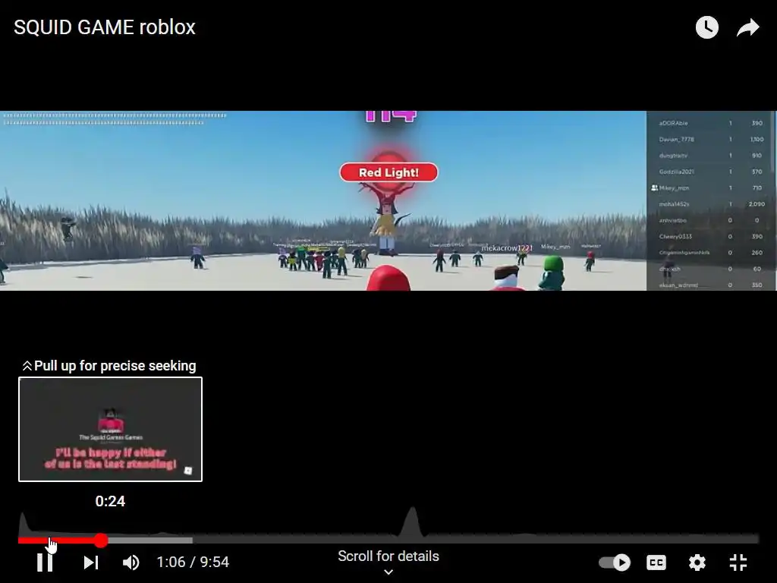777x583 pixels.
Task: Click the Pull up for precise seeking hint
Action: click(109, 366)
